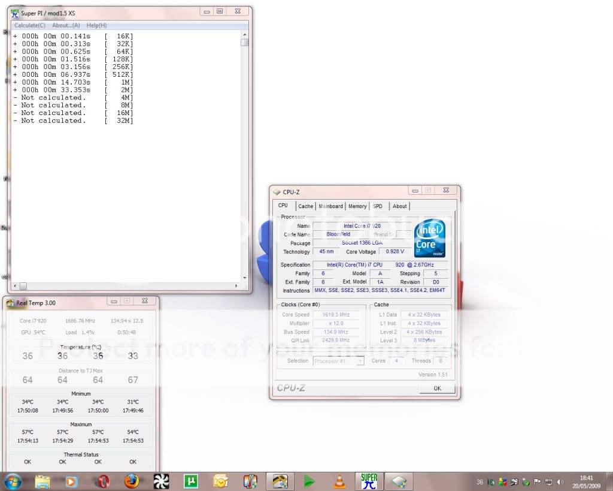Click the Real Temp title bar icon
The height and width of the screenshot is (491, 613).
coord(10,303)
